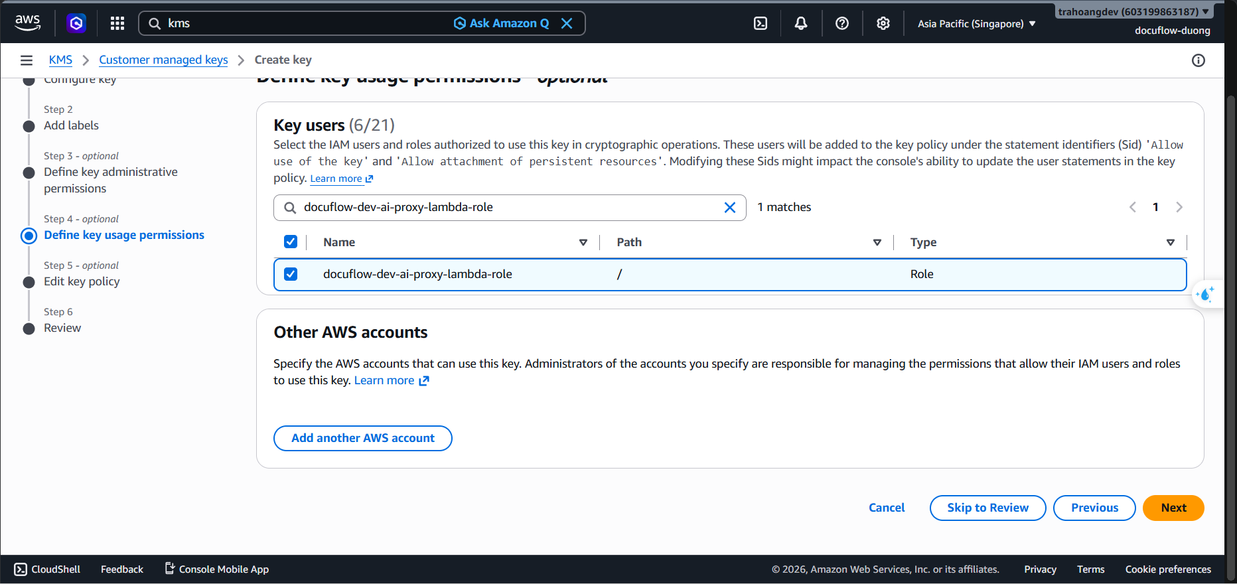Click Skip to Review button
1237x584 pixels.
tap(987, 508)
